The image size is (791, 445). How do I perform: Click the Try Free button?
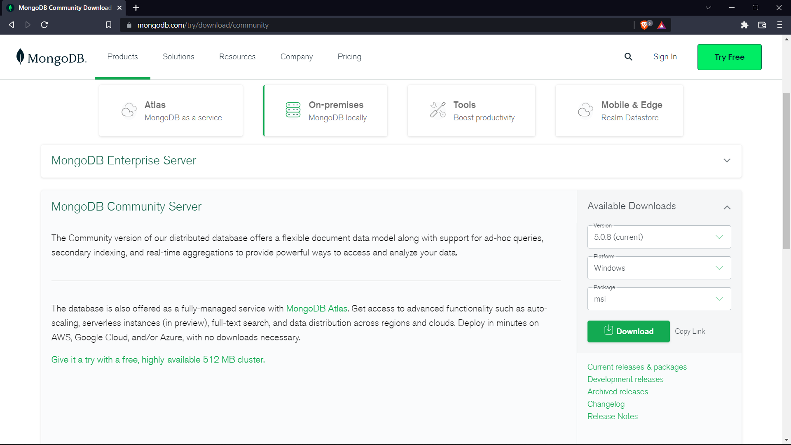coord(729,57)
